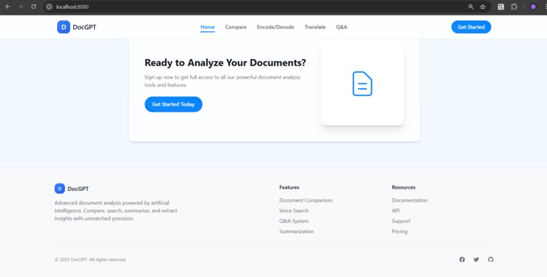
Task: Open the GitHub icon in footer
Action: (x=491, y=259)
